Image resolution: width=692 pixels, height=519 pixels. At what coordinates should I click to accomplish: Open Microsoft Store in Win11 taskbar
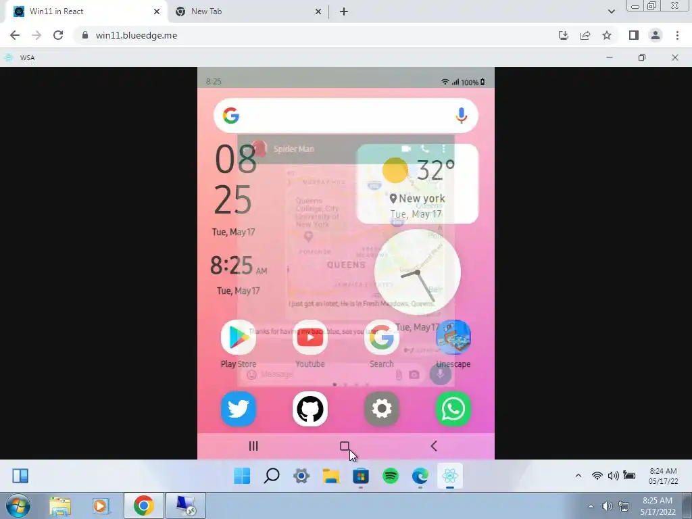(x=361, y=476)
